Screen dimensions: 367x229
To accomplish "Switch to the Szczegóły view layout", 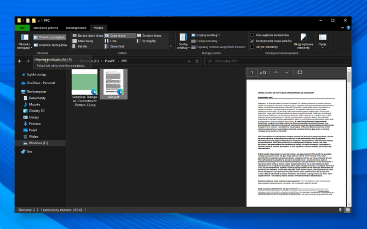I will click(149, 41).
